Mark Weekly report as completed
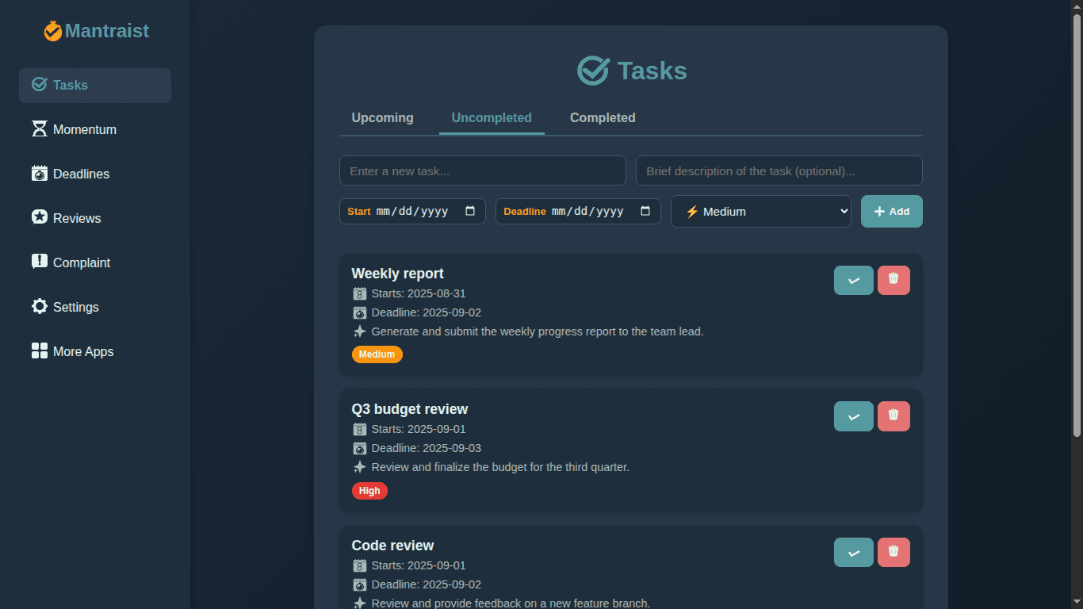The width and height of the screenshot is (1083, 609). pyautogui.click(x=853, y=280)
